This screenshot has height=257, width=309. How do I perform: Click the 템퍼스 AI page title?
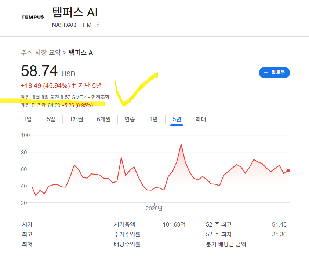click(x=75, y=12)
